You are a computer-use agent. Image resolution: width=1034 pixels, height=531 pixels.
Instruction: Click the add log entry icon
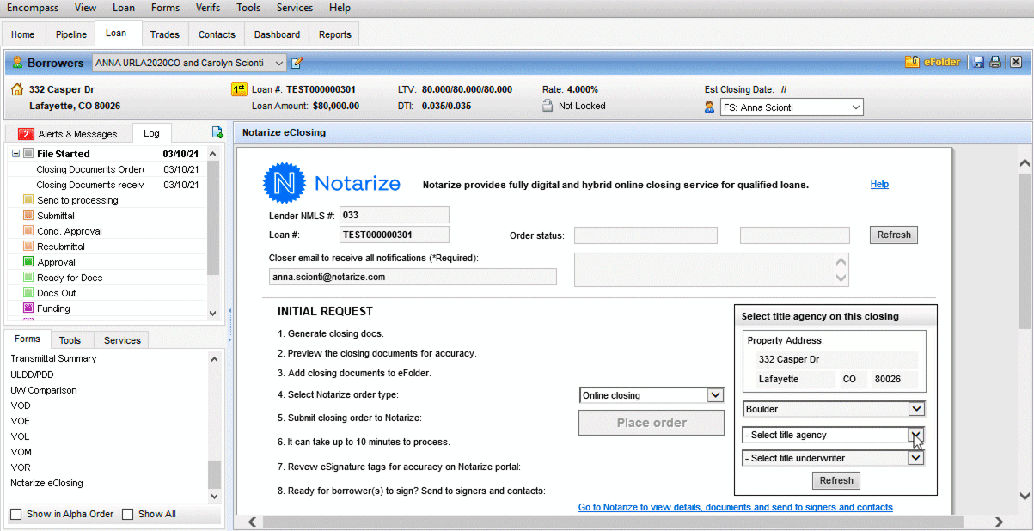[x=217, y=132]
